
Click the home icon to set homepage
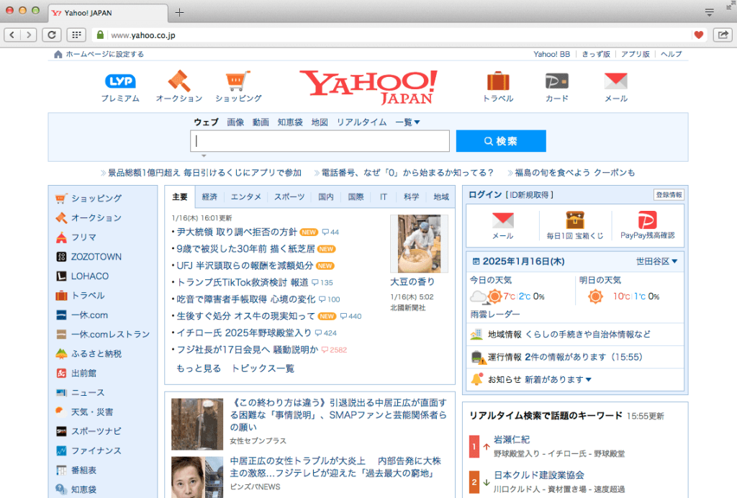[58, 54]
